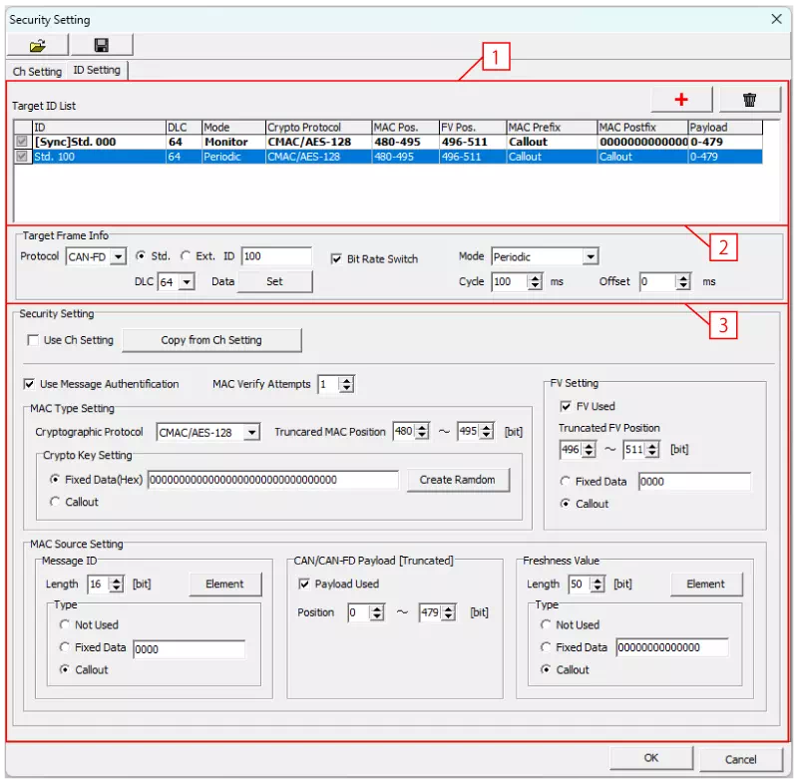Screen dimensions: 798x782
Task: Click the Copy from Ch Setting button
Action: point(211,340)
